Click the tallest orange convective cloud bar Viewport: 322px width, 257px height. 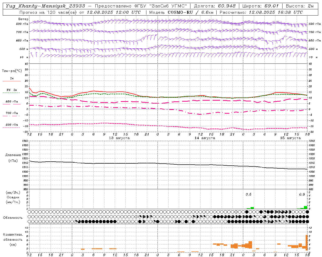coord(307,243)
